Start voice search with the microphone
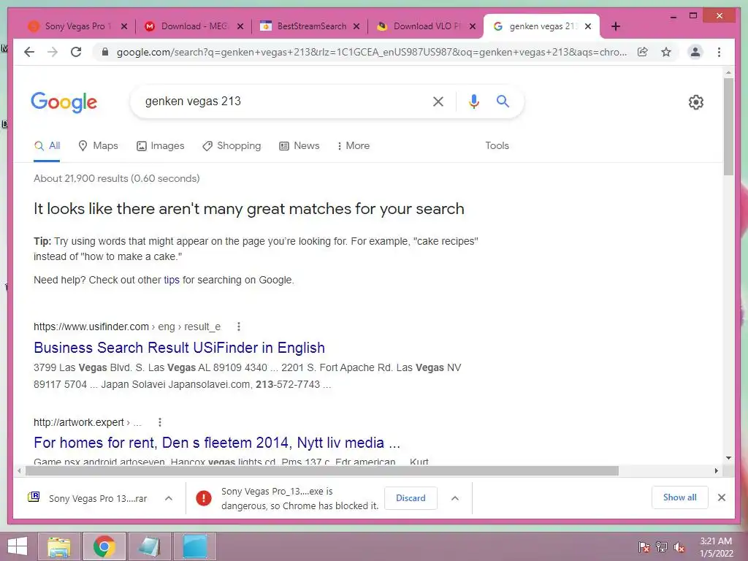748x561 pixels. pyautogui.click(x=473, y=101)
